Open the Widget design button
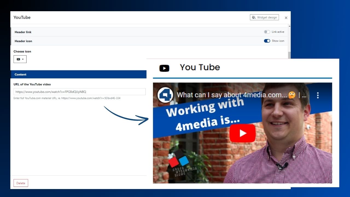The image size is (350, 197). tap(264, 17)
